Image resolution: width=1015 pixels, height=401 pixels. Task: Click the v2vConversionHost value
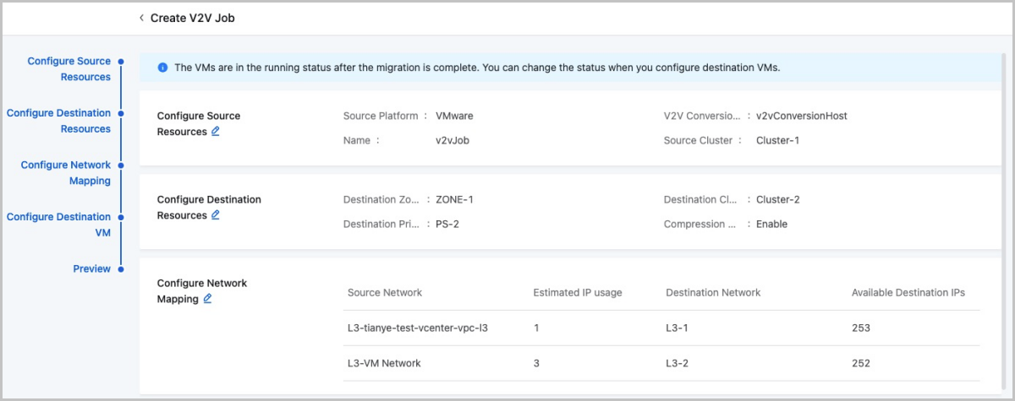coord(801,116)
